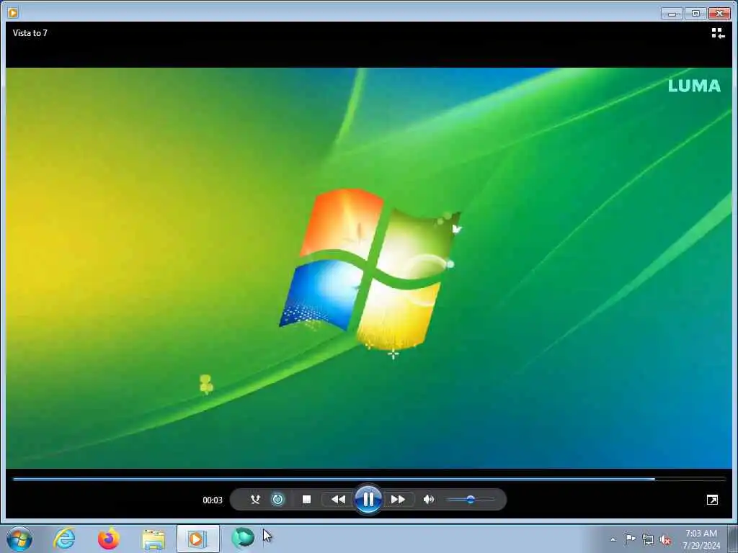The height and width of the screenshot is (553, 738).
Task: Click the Windows Media Player title bar icon
Action: (13, 13)
